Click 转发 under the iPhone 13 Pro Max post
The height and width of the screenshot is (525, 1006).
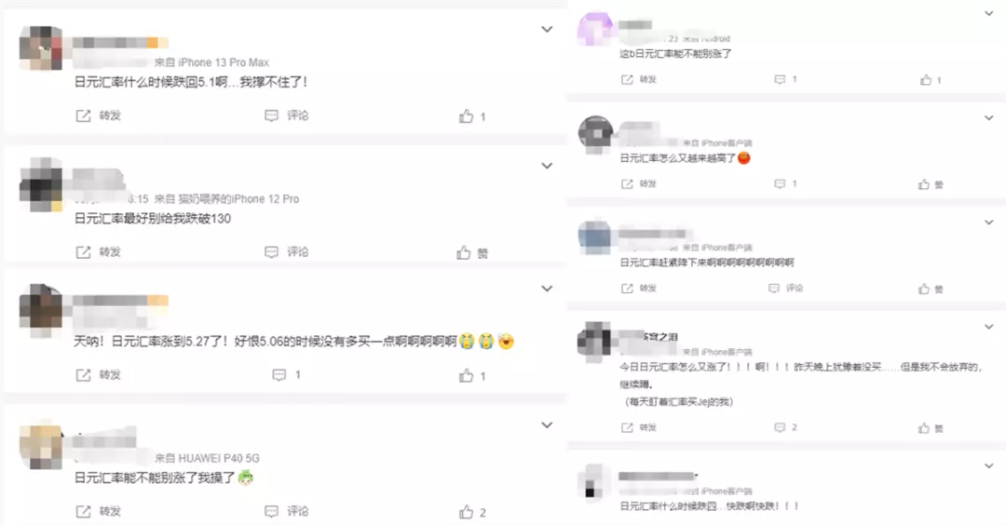[x=98, y=115]
